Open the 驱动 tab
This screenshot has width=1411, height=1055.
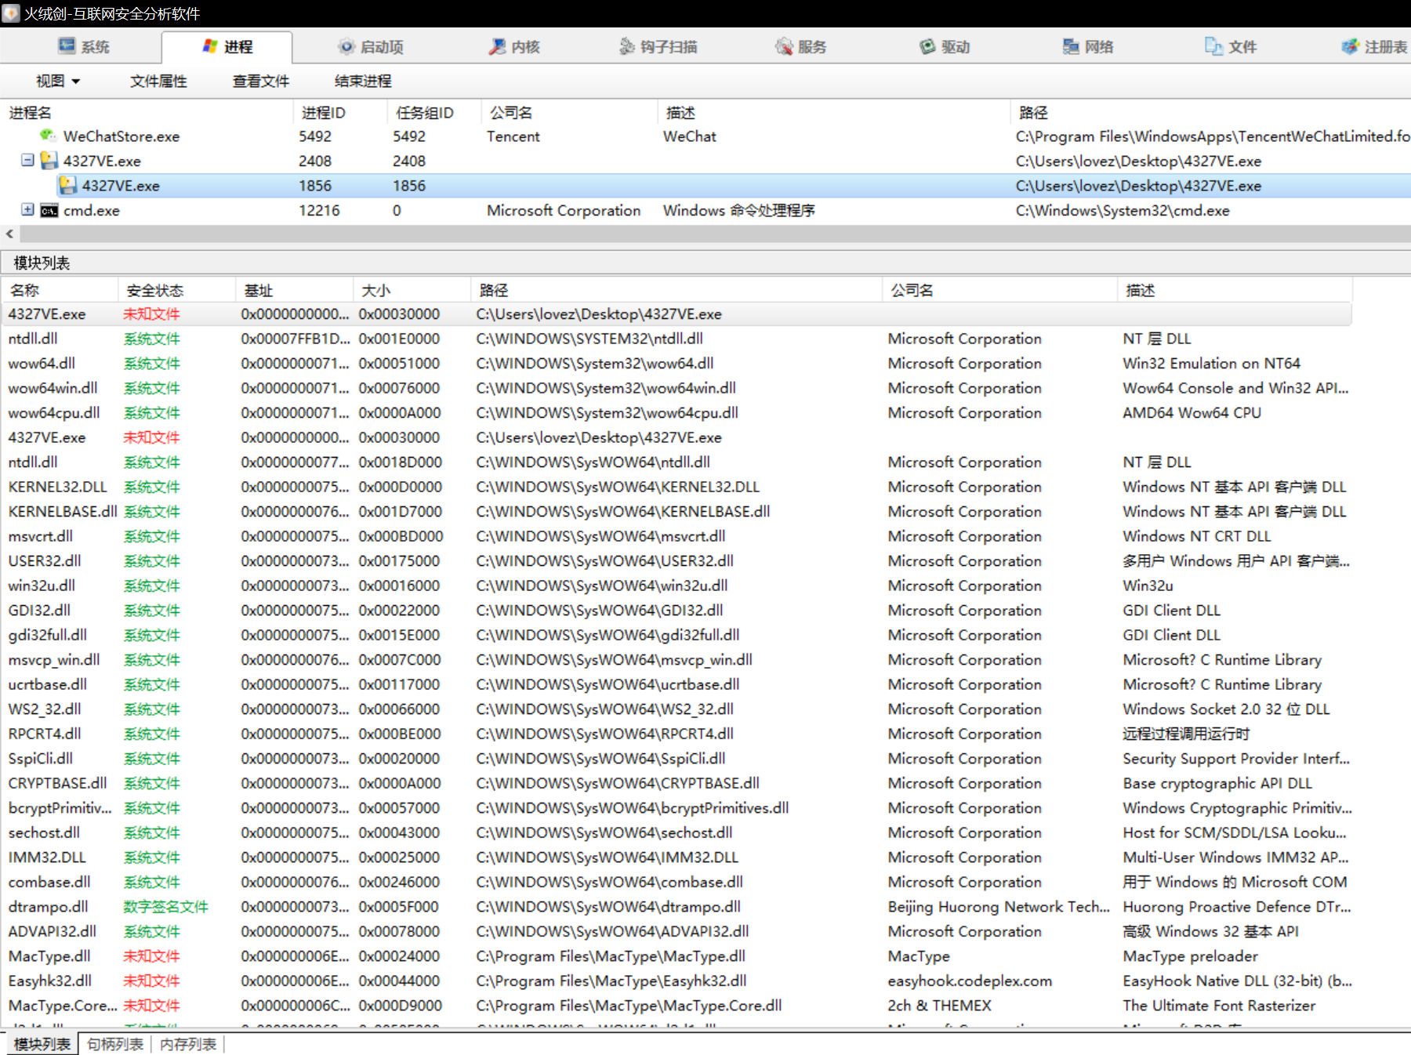point(945,46)
